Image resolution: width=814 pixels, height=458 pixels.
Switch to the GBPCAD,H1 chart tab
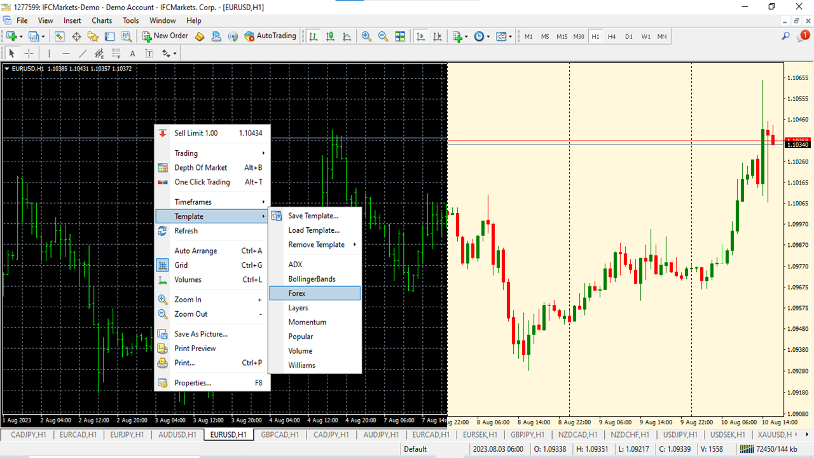281,434
